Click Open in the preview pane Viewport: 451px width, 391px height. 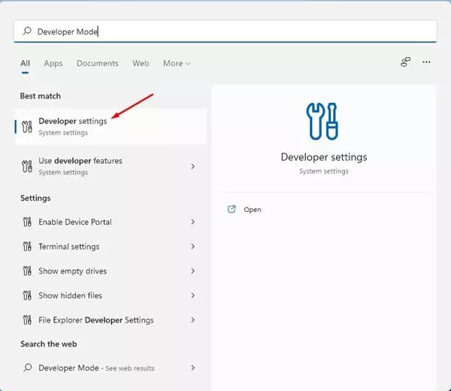[253, 210]
